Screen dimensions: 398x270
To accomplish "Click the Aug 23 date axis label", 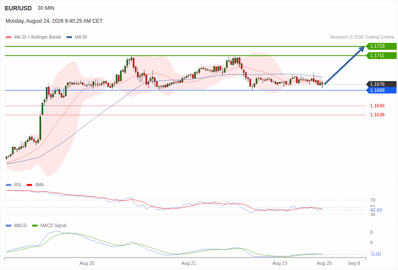I will pyautogui.click(x=280, y=264).
